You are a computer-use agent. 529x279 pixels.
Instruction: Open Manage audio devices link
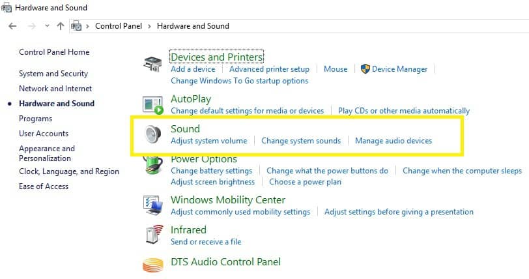(x=393, y=141)
